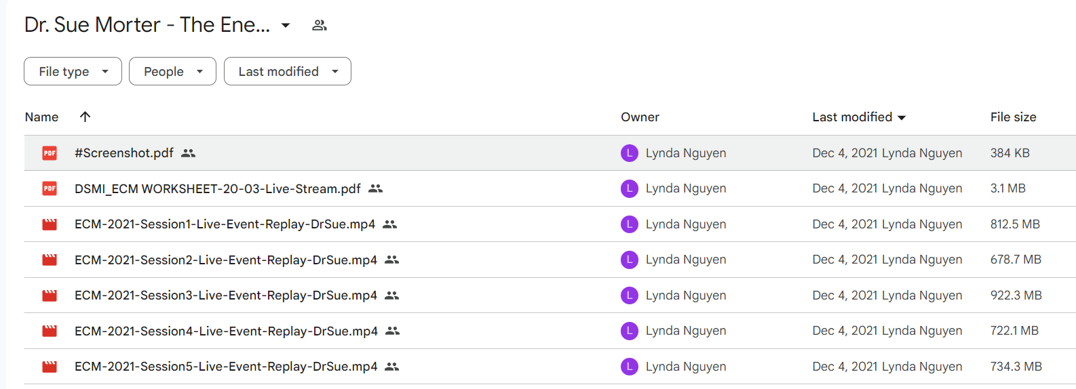Click the shared icon next to Session5 mp4
Image resolution: width=1076 pixels, height=389 pixels.
point(391,367)
